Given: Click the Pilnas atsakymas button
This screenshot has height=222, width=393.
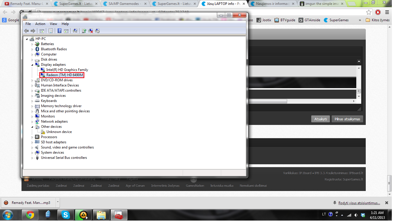Looking at the screenshot, I should click(347, 119).
